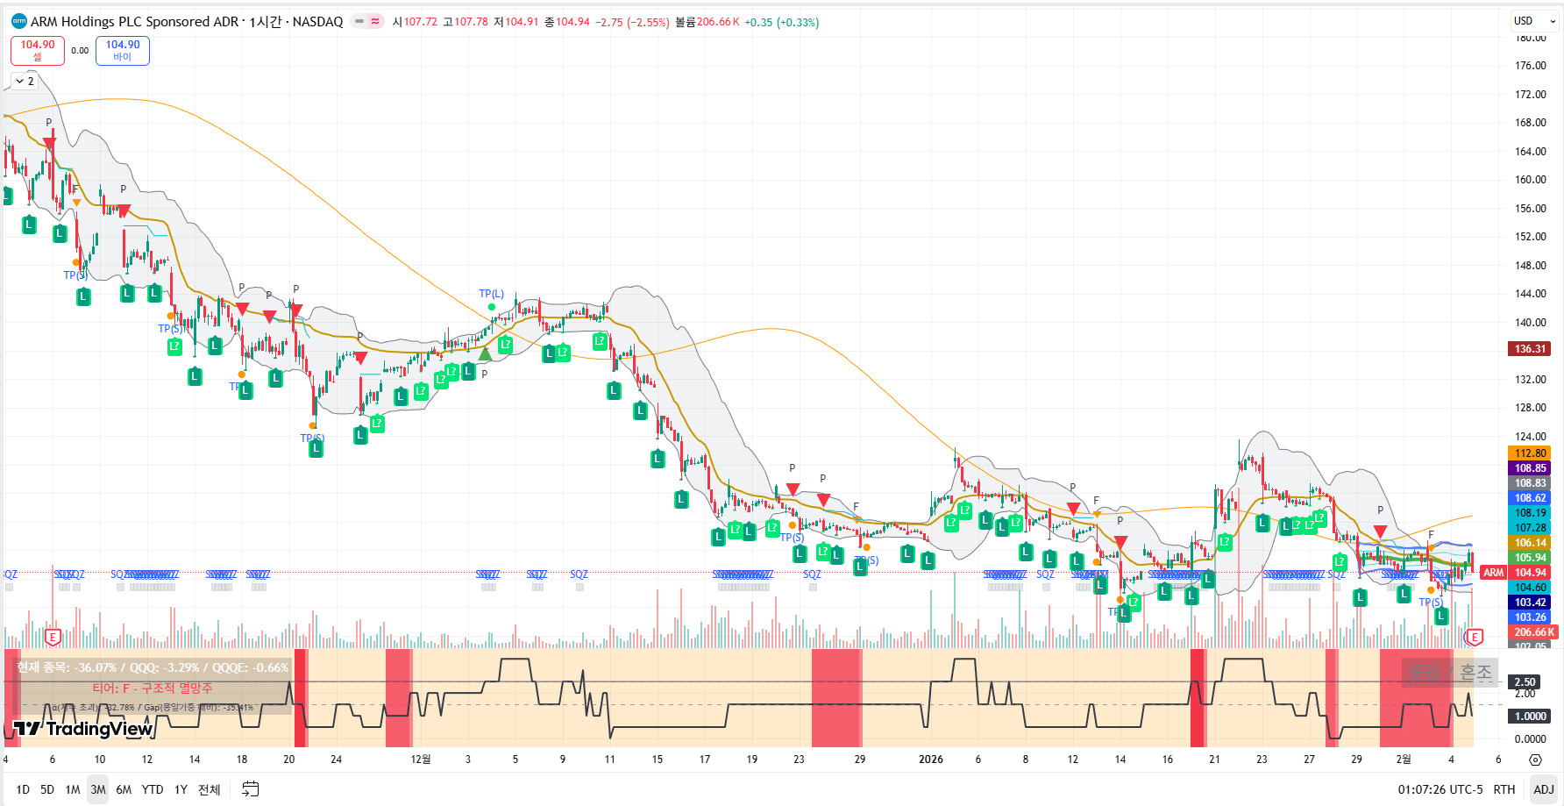
Task: Open the go-to-date calendar icon
Action: 251,789
